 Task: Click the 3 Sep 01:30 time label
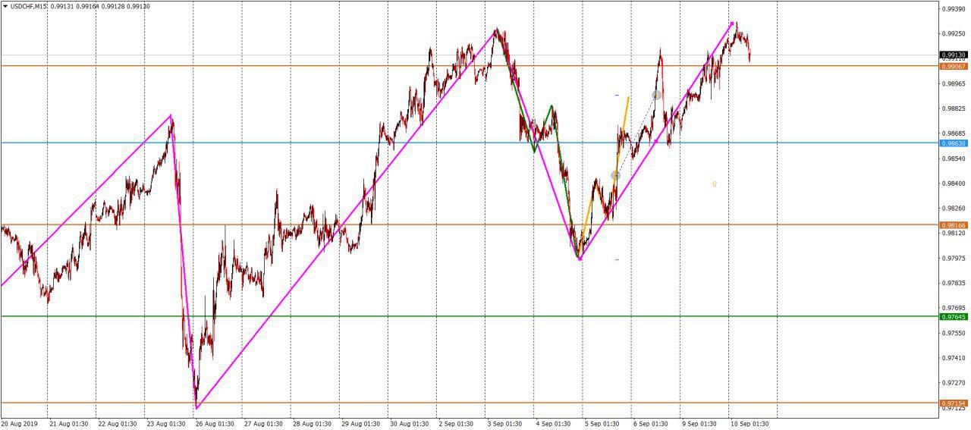tap(504, 423)
